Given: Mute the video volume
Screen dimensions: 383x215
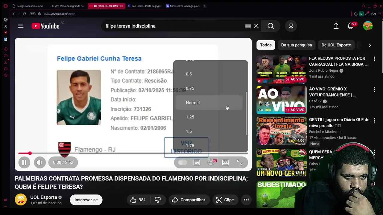Looking at the screenshot, I should pos(39,162).
